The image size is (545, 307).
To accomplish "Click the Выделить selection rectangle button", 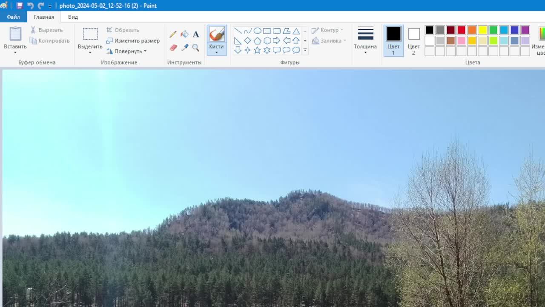I will [90, 34].
